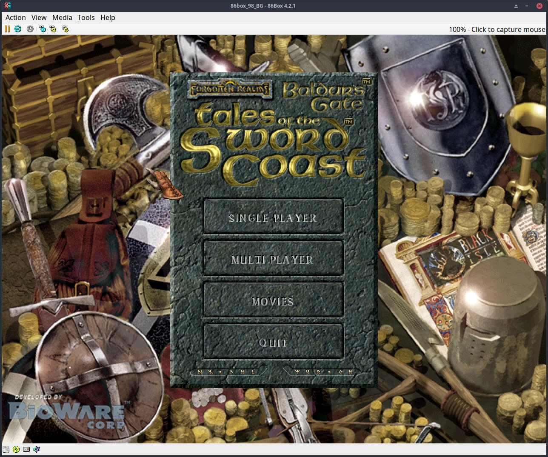
Task: Click the floppy drive status bar icon
Action: [6, 449]
